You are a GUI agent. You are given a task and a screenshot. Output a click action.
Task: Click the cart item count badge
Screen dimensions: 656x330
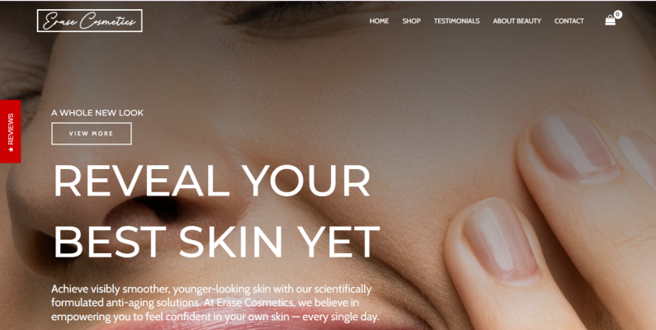pos(618,14)
